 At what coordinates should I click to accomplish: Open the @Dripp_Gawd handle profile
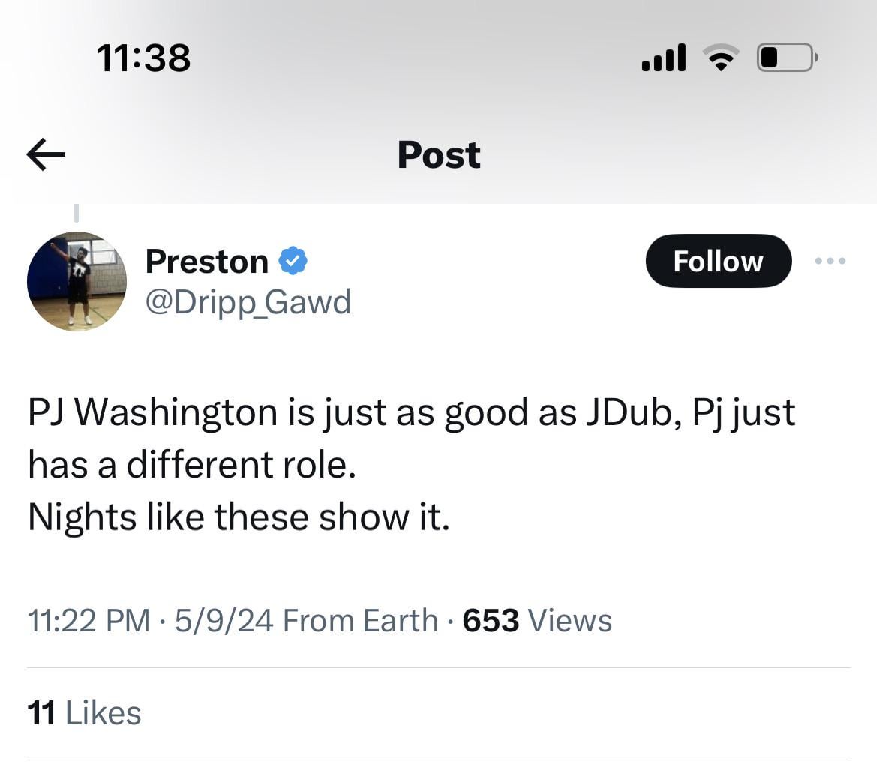coord(248,302)
